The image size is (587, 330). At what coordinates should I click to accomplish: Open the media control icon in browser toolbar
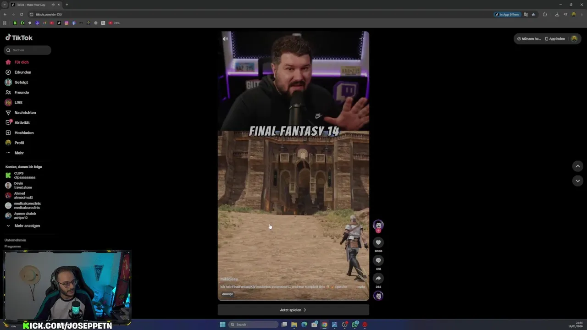[x=565, y=14]
